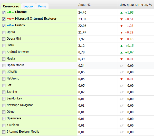Enable the Bot checkbox
The height and width of the screenshot is (136, 154).
pyautogui.click(x=4, y=86)
